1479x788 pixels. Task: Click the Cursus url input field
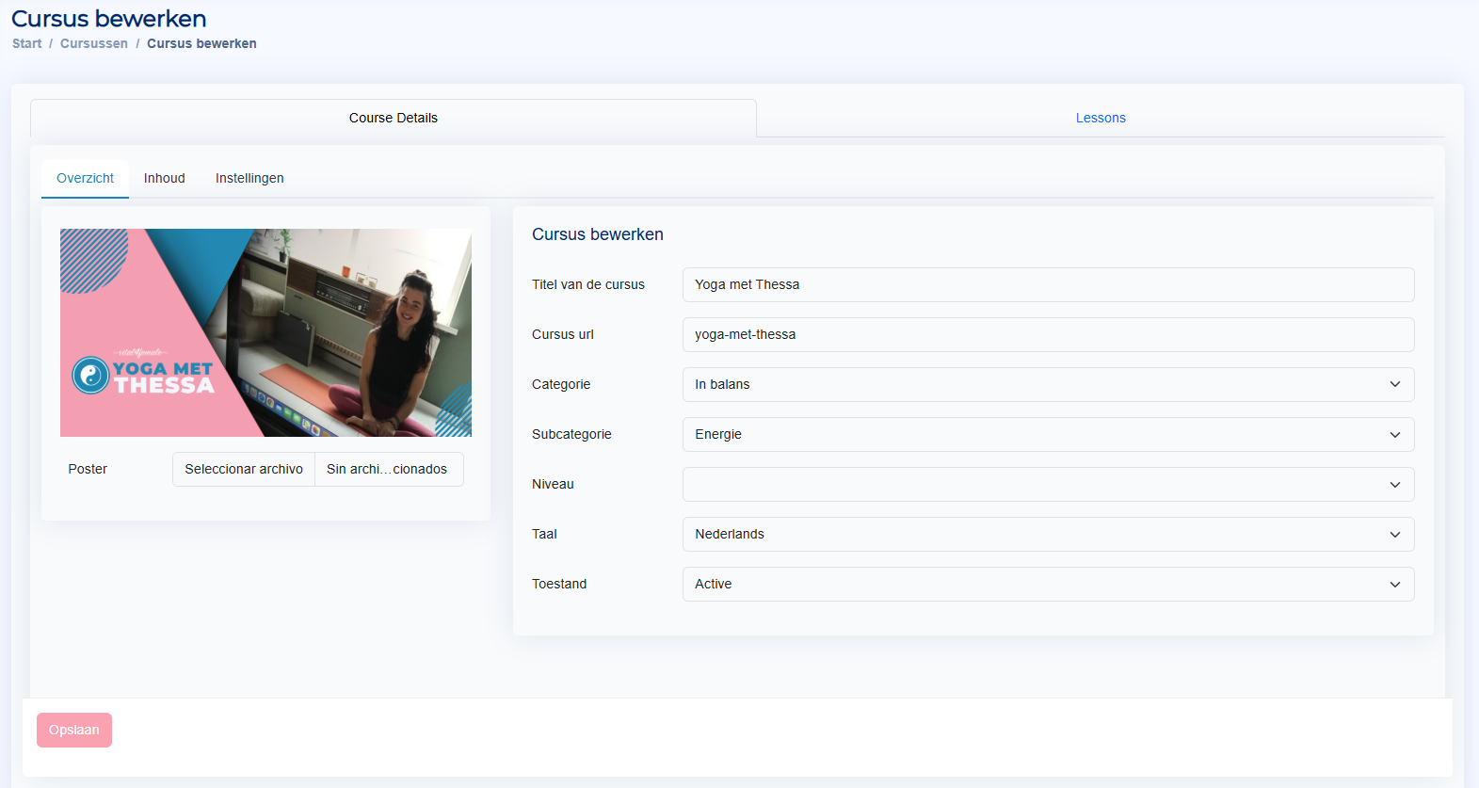click(x=1048, y=334)
